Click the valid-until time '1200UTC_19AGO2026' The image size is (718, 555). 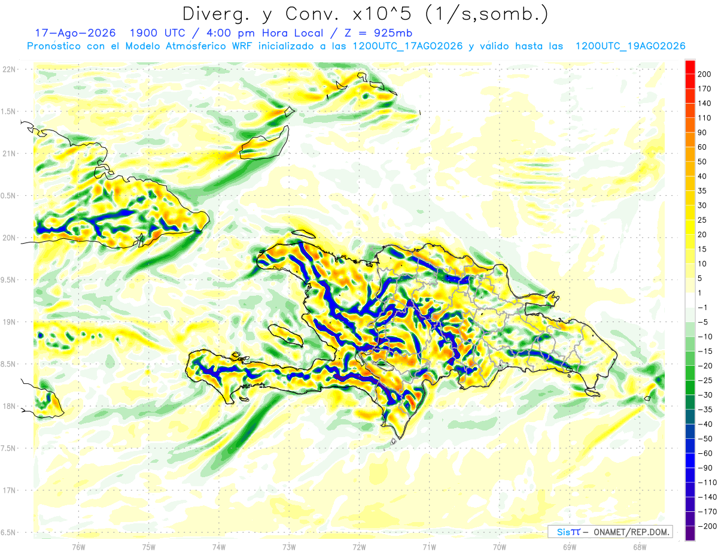[629, 46]
